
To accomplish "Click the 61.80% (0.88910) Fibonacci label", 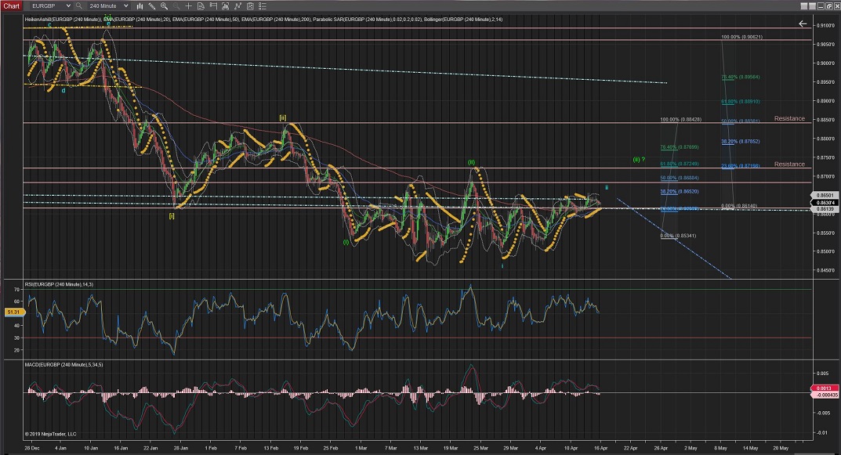I will coord(740,101).
